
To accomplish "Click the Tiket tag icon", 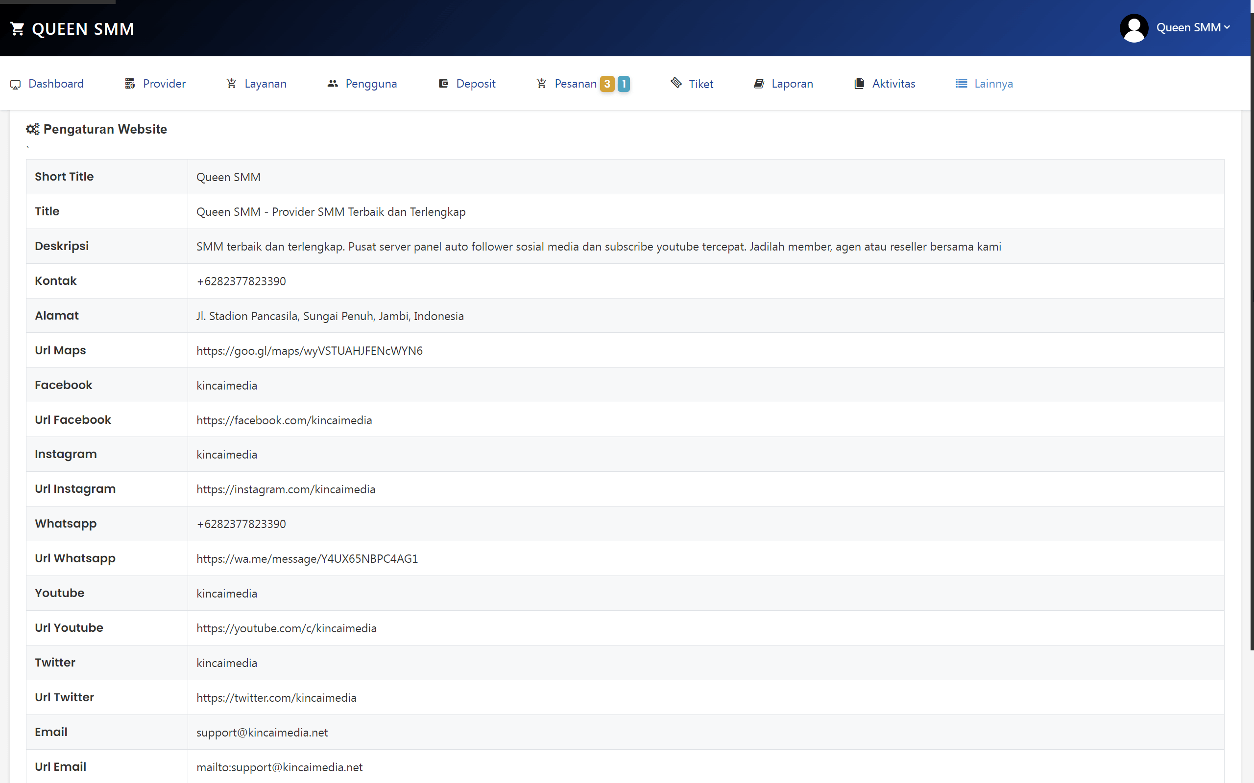I will (x=676, y=82).
